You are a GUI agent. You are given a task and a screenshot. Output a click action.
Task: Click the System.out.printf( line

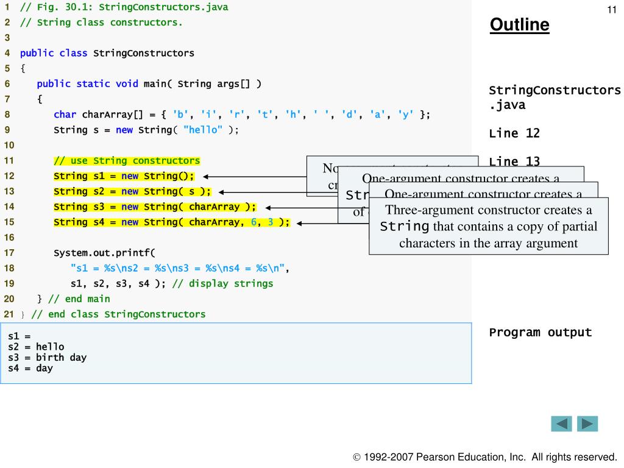(x=104, y=253)
